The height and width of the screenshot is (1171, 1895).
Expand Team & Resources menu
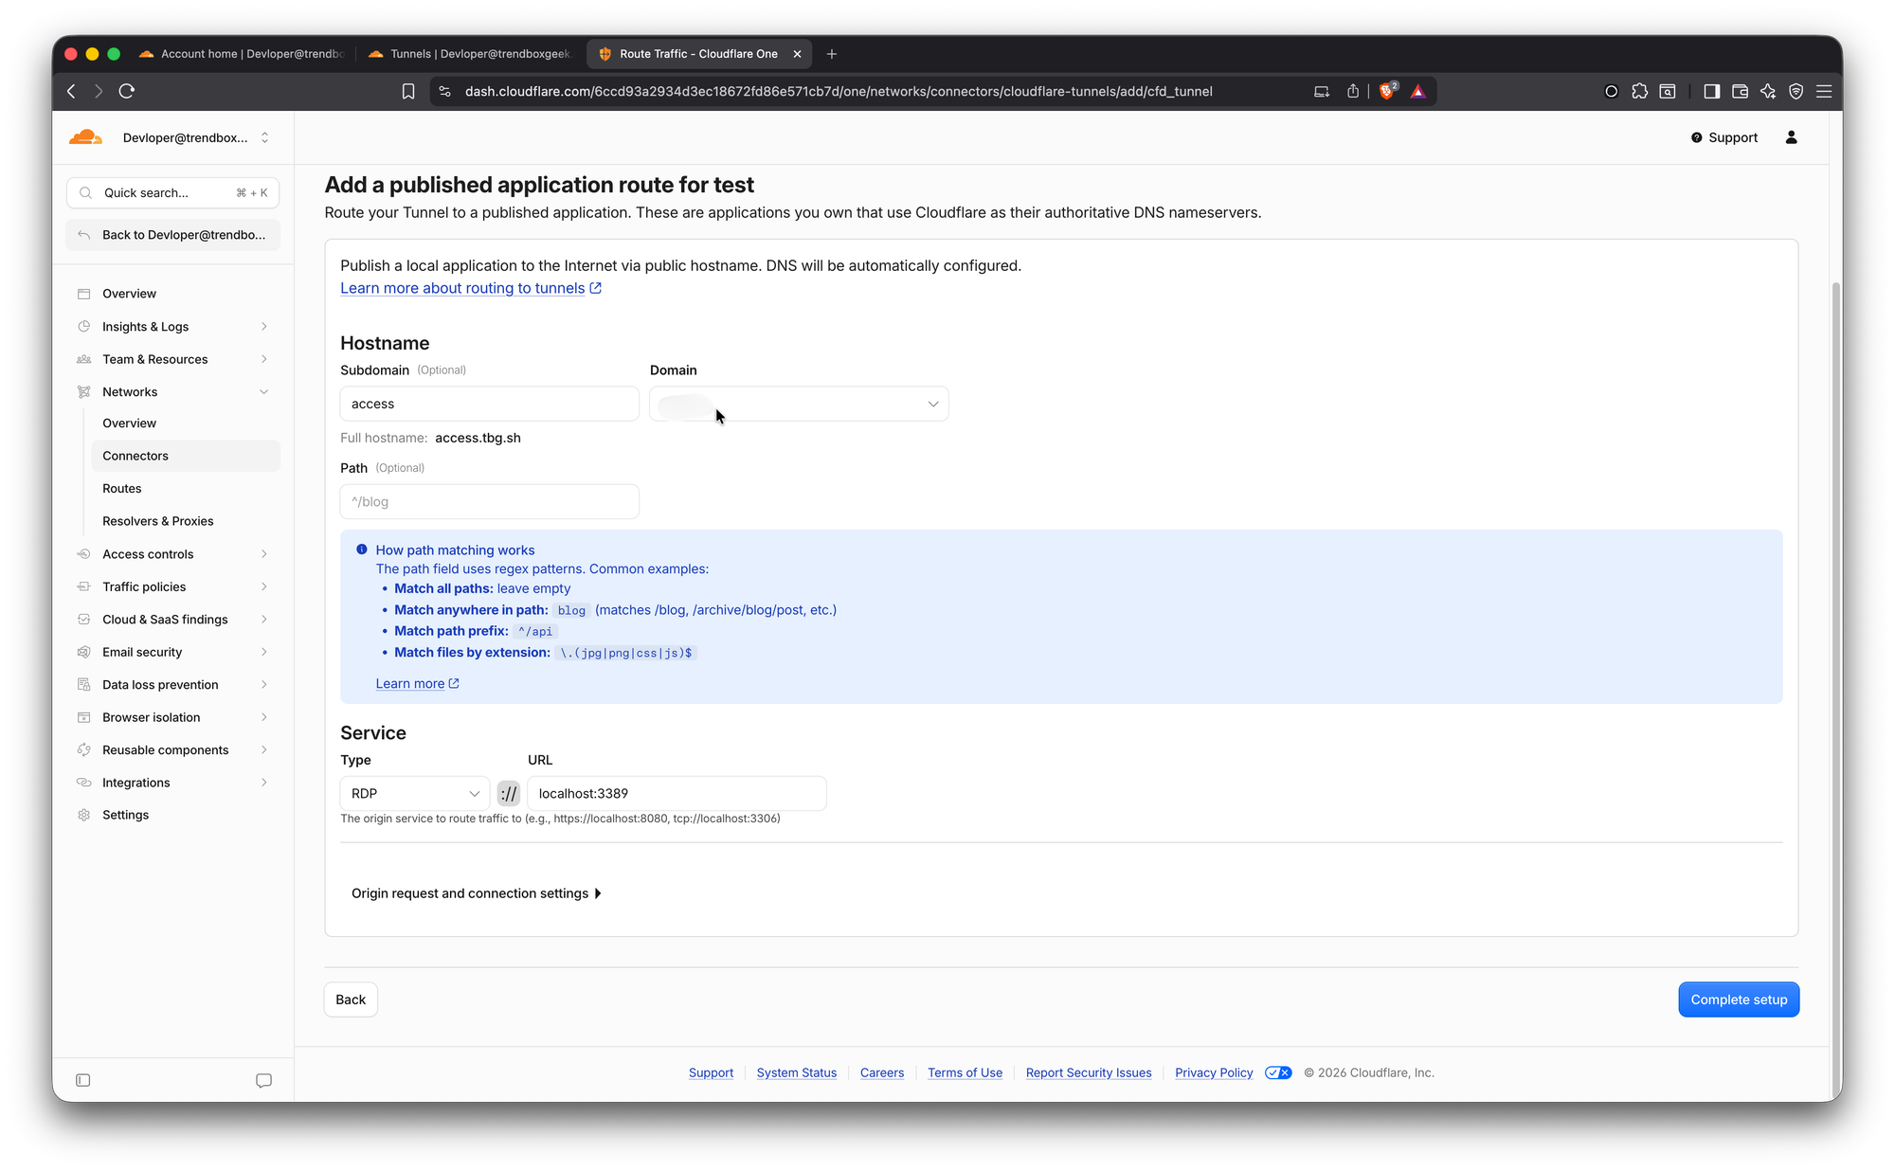coord(172,359)
